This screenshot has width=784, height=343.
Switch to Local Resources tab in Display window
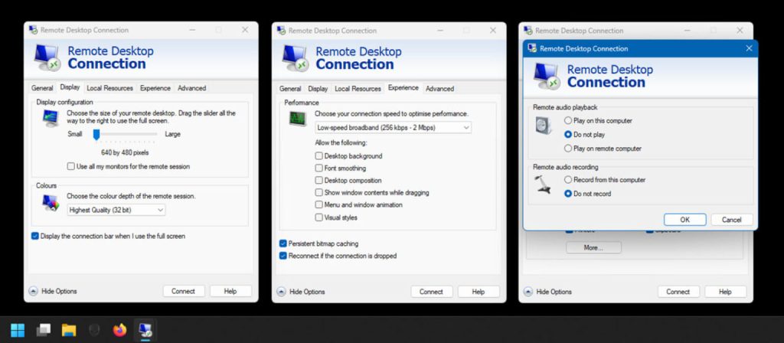(109, 88)
